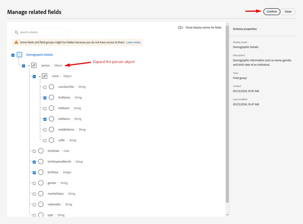The image size is (303, 224).
Task: Check the middleName checkbox
Action: 45,130
